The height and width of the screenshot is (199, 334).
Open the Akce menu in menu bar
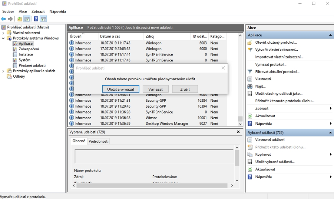click(x=23, y=11)
